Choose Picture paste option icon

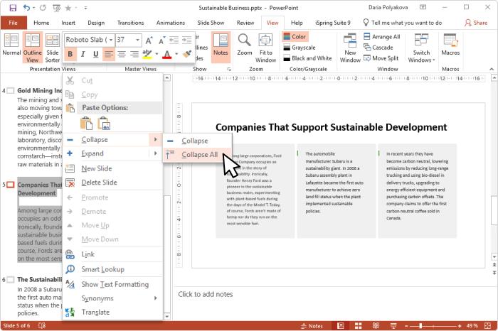(104, 124)
